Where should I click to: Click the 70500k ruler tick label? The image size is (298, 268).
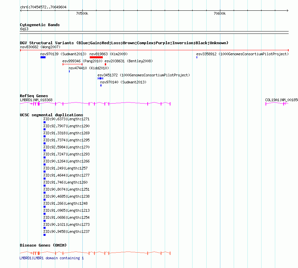pos(82,13)
